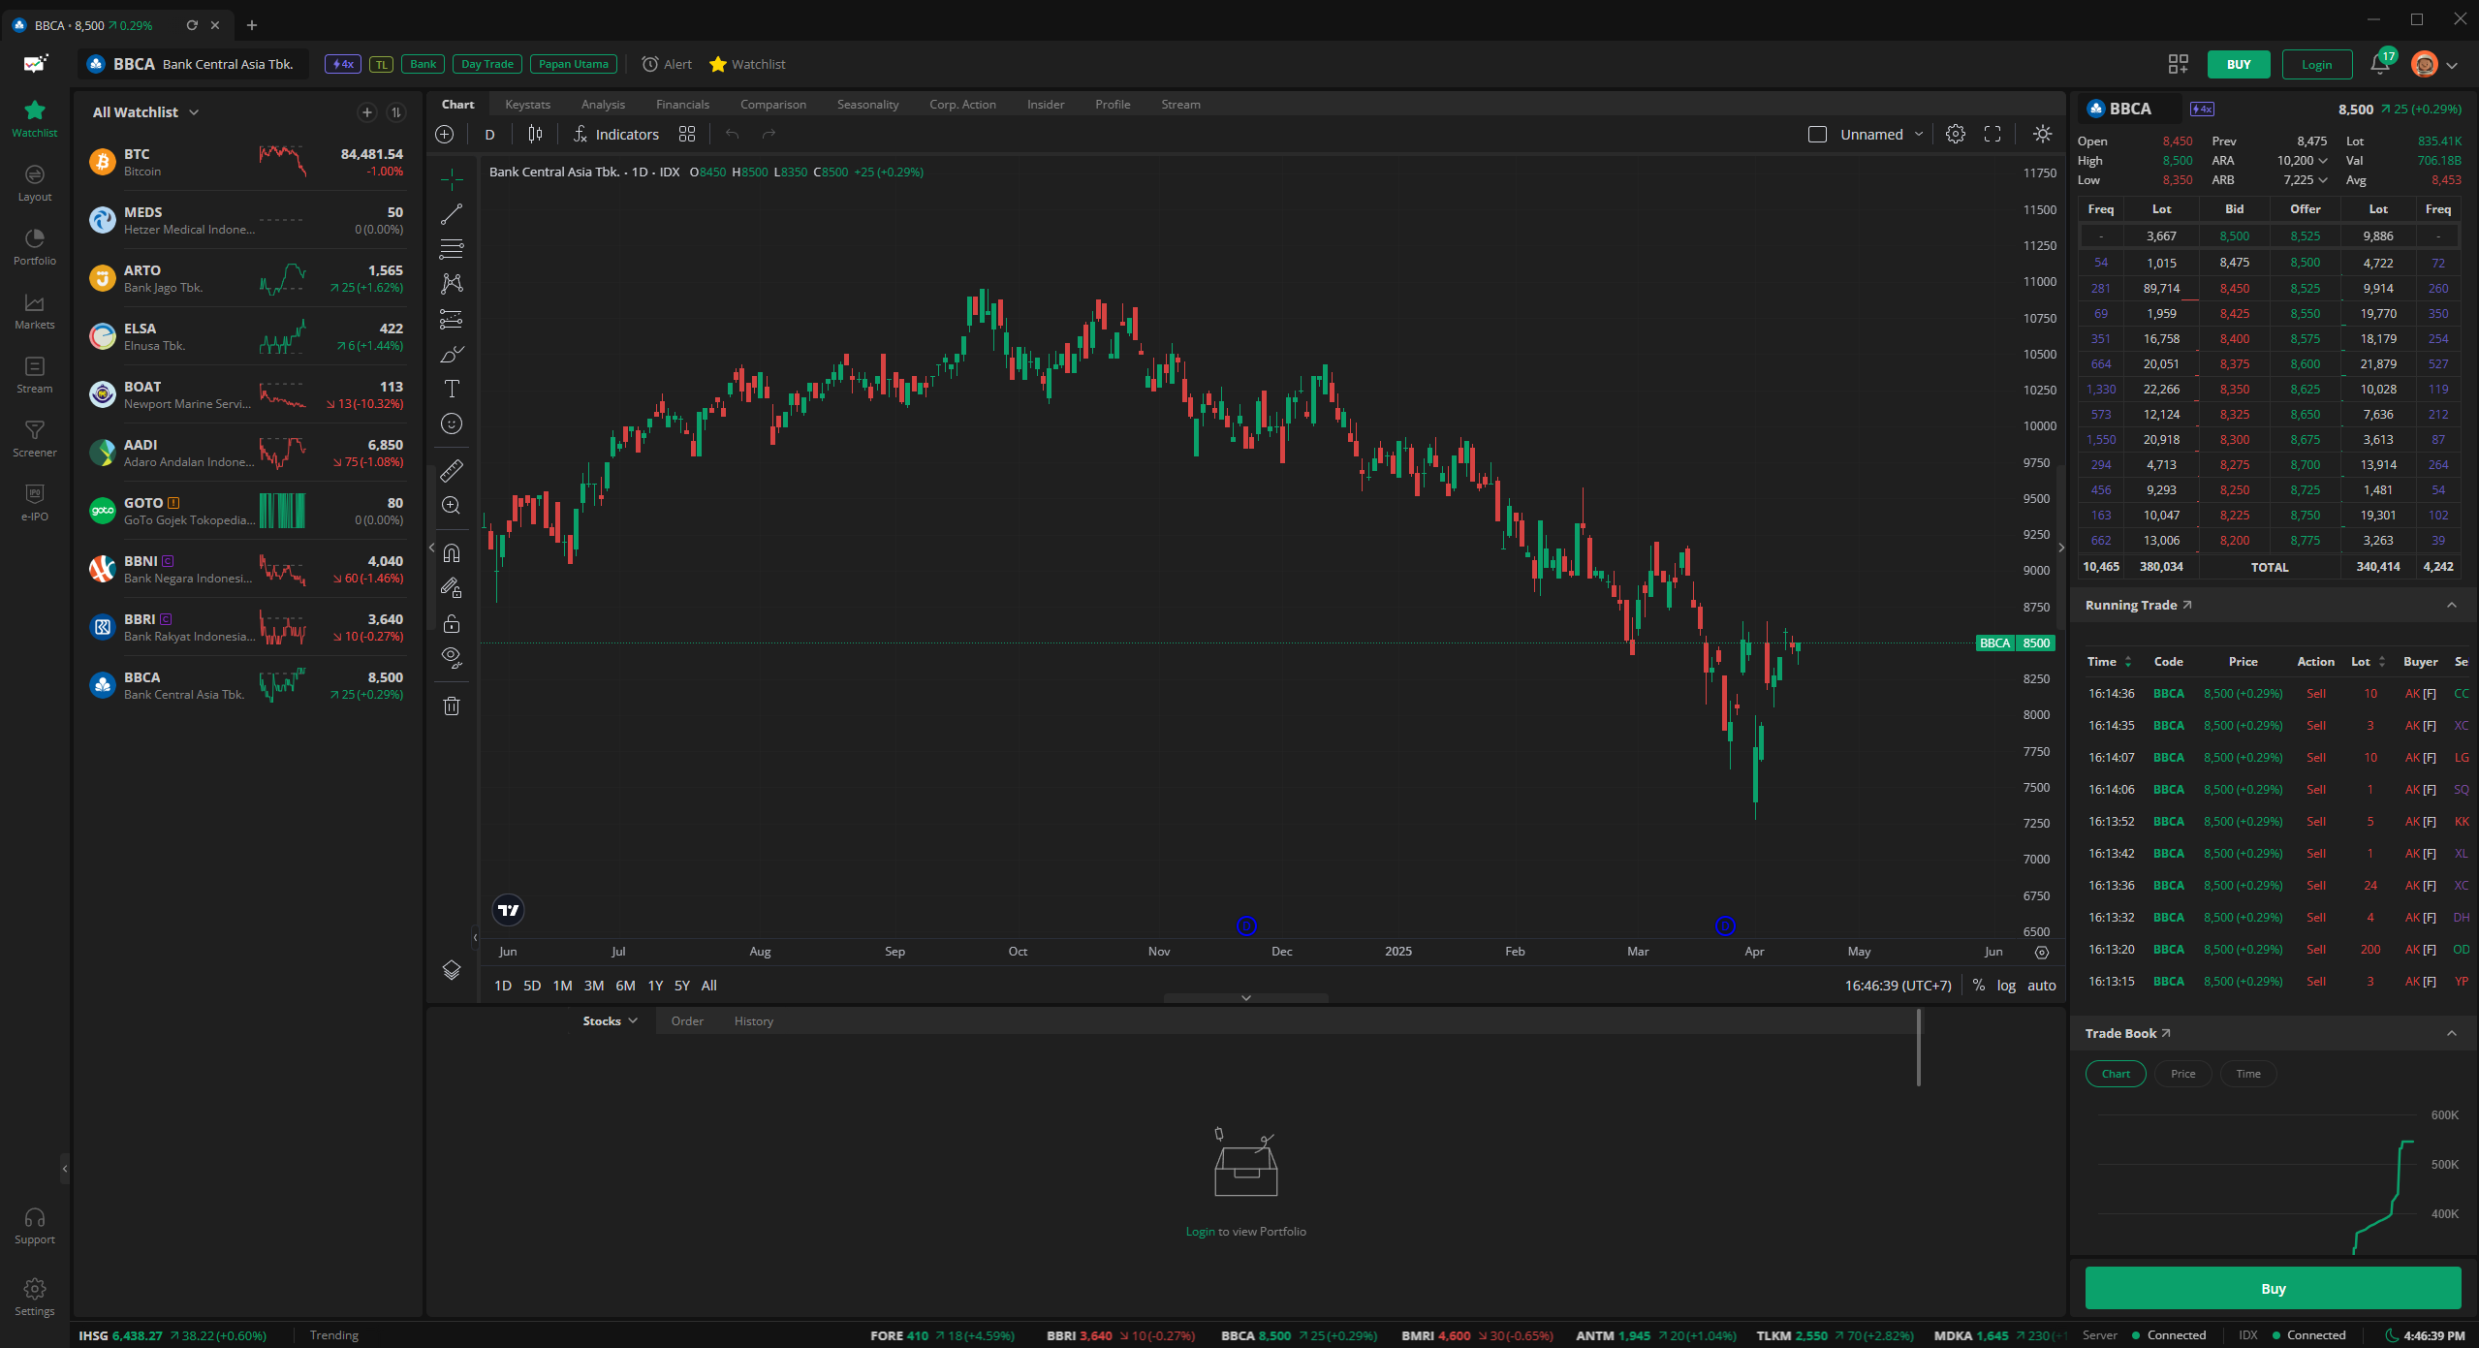This screenshot has height=1348, width=2479.
Task: Select the BBNI row in watchlist
Action: coord(246,570)
